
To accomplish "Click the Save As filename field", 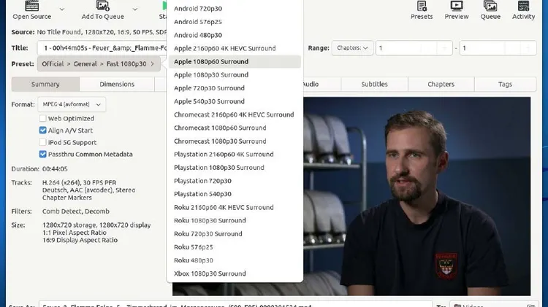I will pos(236,304).
